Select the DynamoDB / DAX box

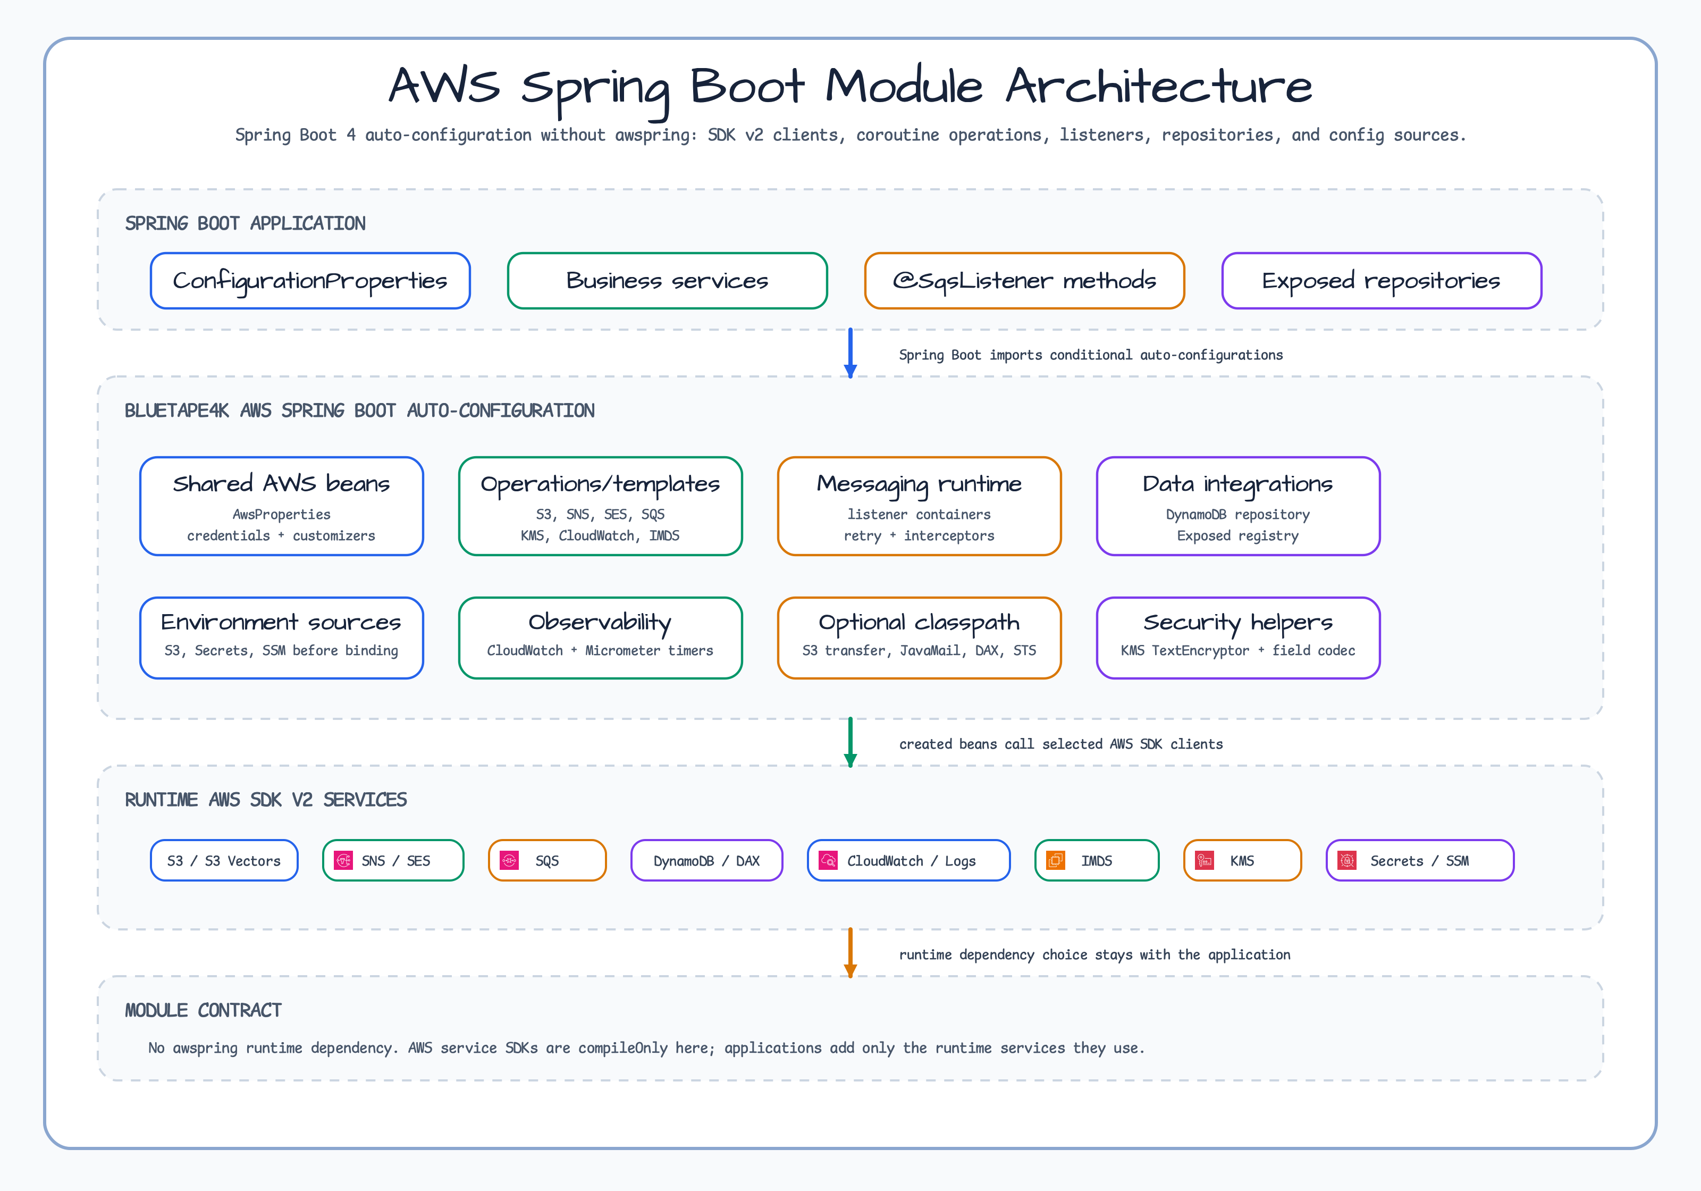(707, 860)
